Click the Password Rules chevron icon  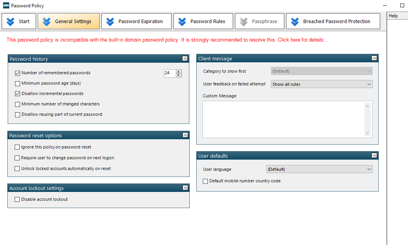[x=182, y=22]
